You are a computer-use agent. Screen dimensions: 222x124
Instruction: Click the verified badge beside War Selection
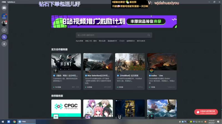[x=86, y=76]
